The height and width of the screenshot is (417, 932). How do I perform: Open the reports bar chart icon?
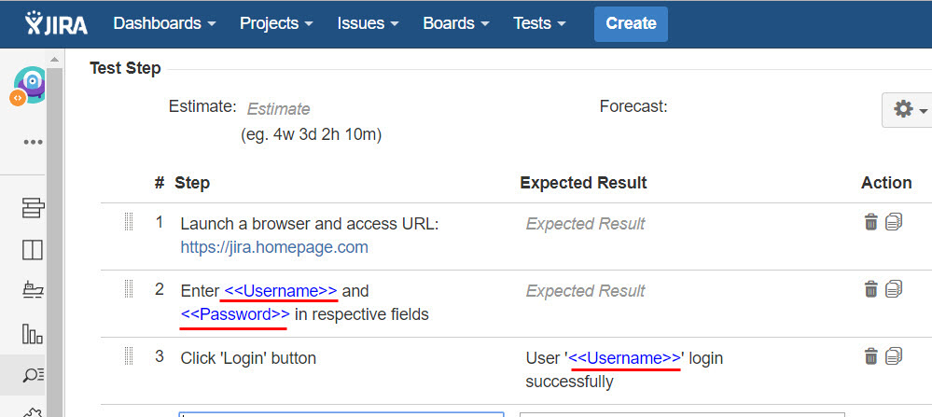click(33, 333)
